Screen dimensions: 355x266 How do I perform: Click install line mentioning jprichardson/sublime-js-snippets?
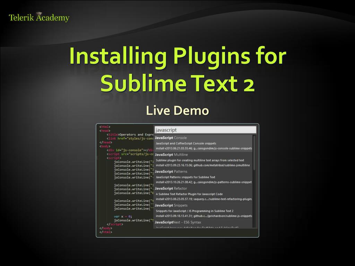tap(204, 216)
